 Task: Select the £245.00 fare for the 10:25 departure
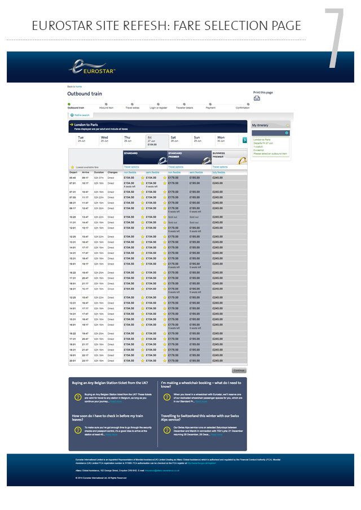tap(218, 217)
